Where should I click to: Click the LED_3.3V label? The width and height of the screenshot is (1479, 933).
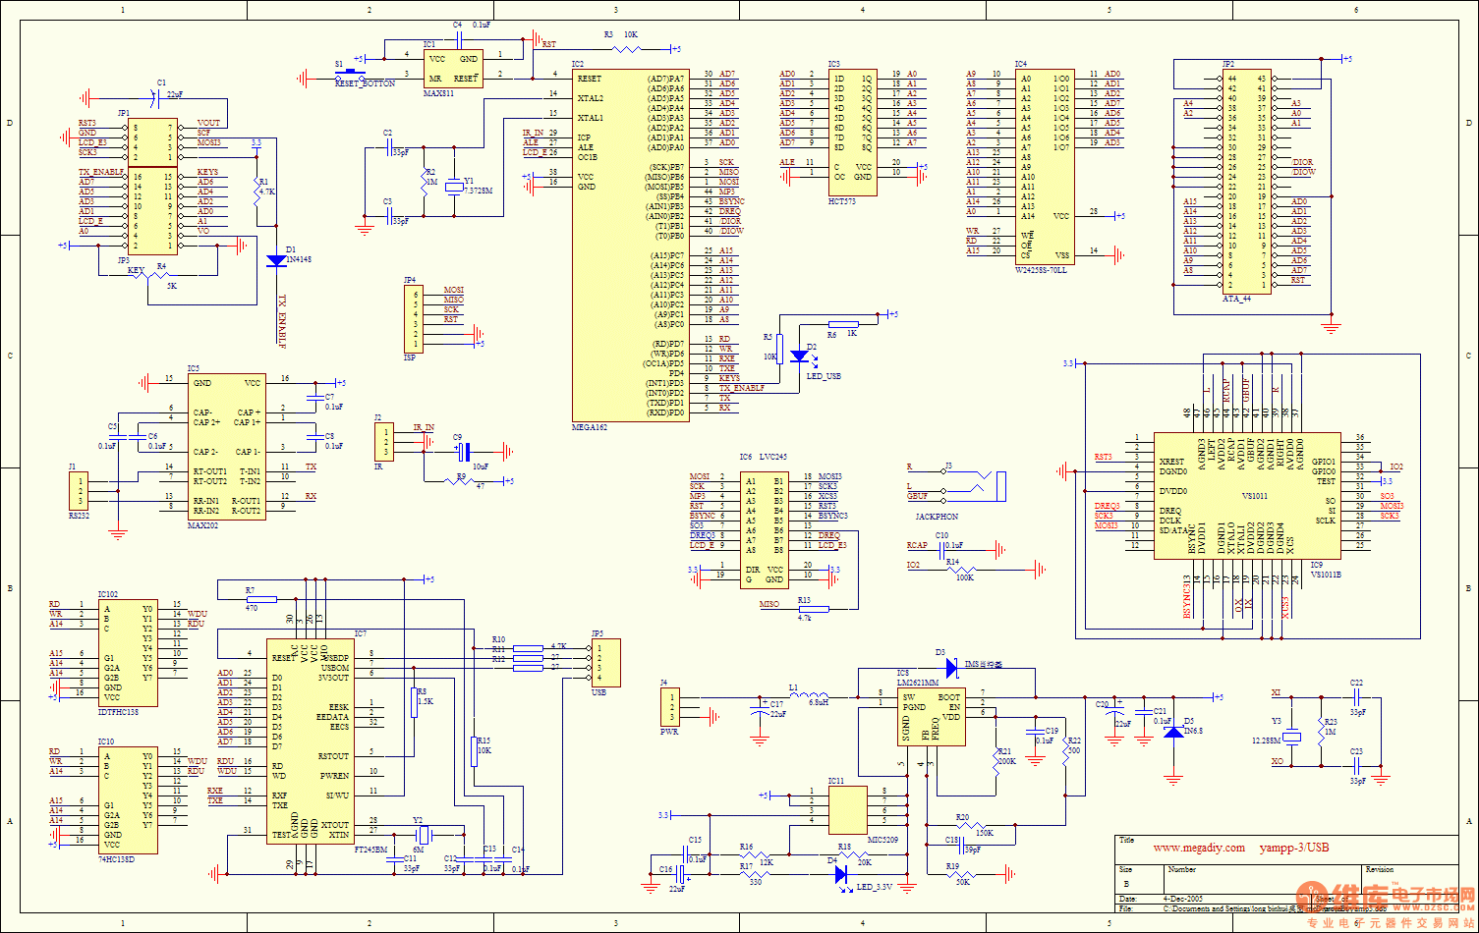(873, 886)
